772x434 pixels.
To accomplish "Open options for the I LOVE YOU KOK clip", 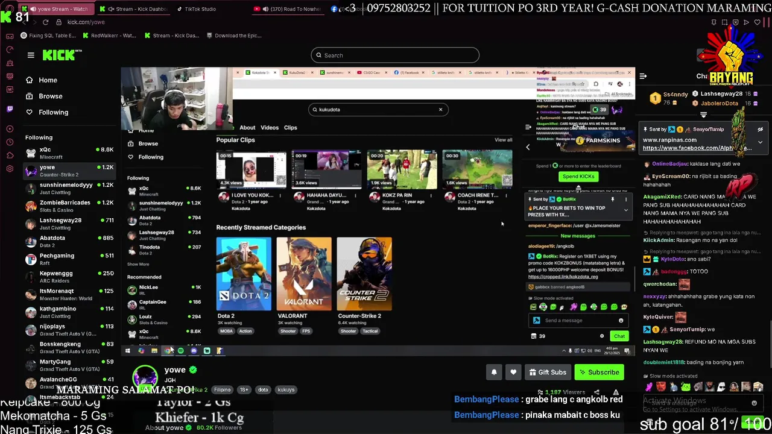I will click(x=280, y=196).
